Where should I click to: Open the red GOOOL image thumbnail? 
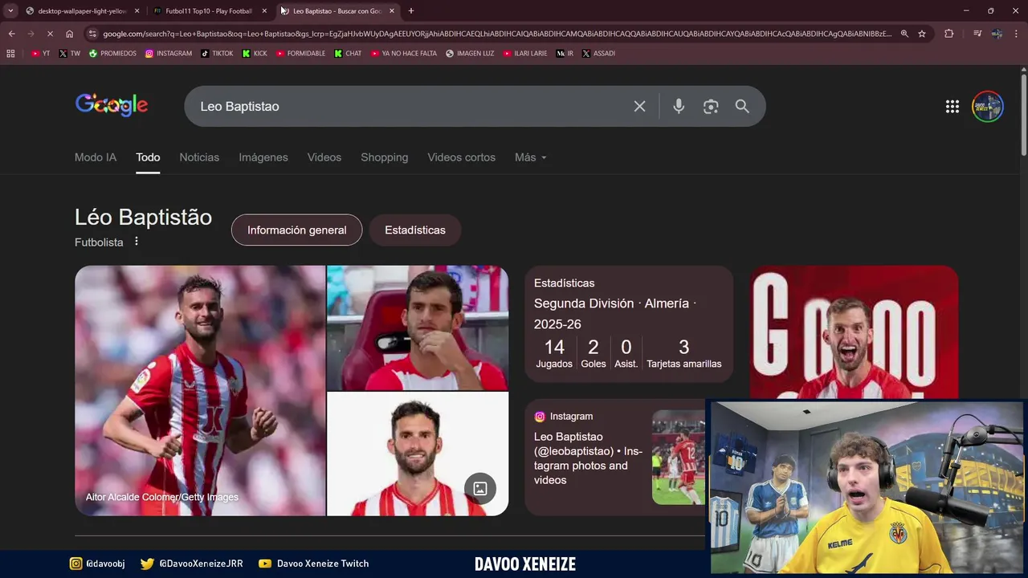pyautogui.click(x=854, y=332)
